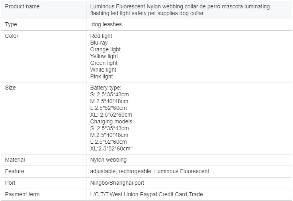Select the "dog leashes" type value
The width and height of the screenshot is (293, 201).
[107, 24]
